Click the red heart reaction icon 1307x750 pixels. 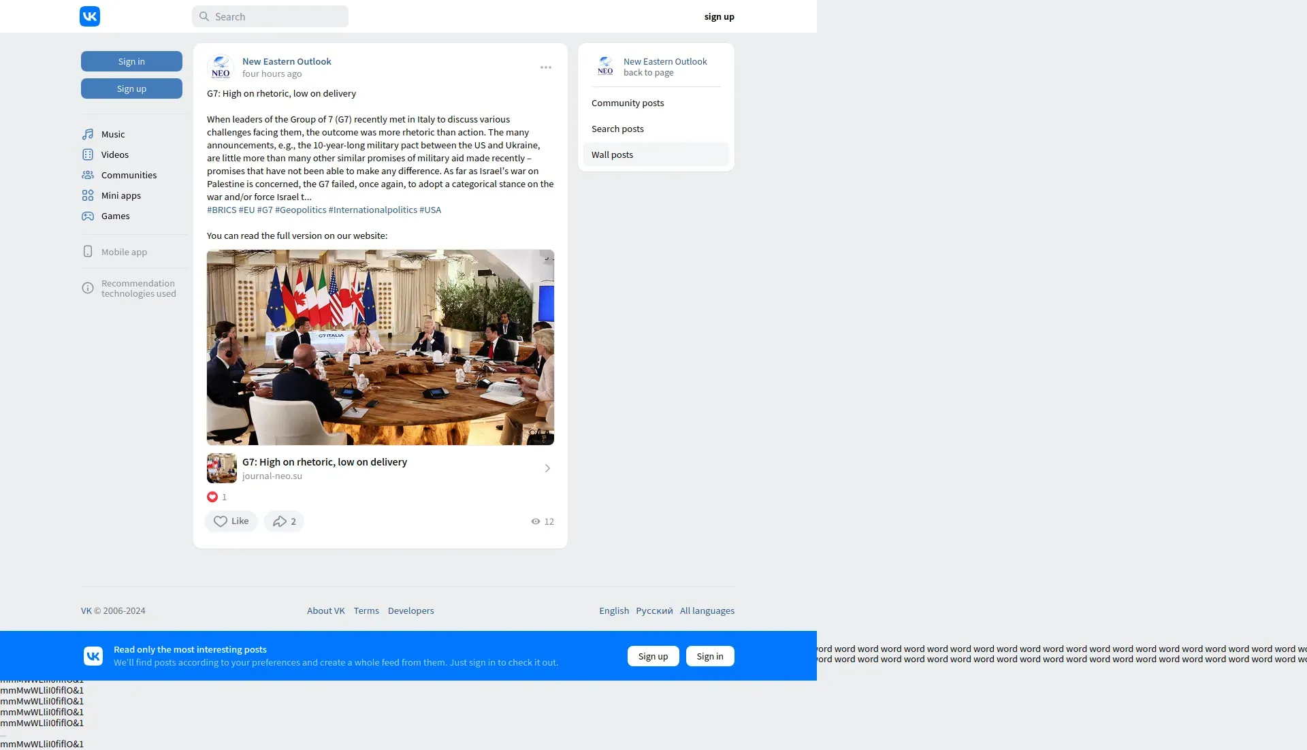point(212,497)
